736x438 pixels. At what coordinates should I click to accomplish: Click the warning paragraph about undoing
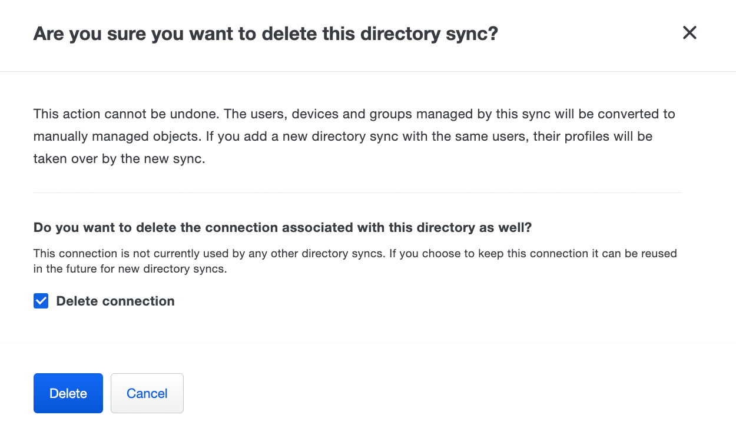click(x=353, y=136)
